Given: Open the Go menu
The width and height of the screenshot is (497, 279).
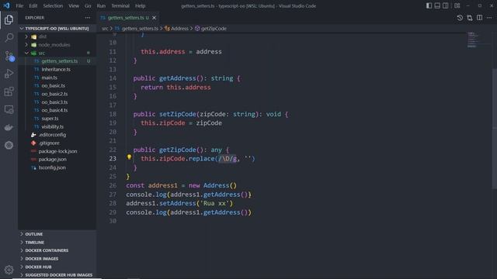Looking at the screenshot, I should (x=88, y=5).
